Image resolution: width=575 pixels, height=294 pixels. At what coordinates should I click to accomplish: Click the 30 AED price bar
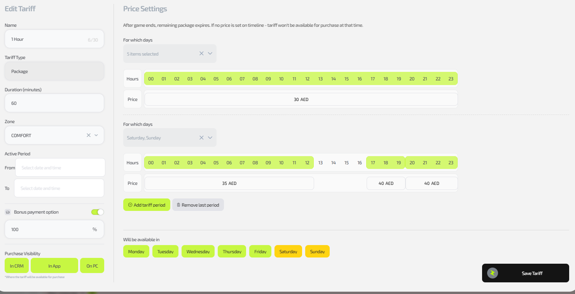point(301,99)
